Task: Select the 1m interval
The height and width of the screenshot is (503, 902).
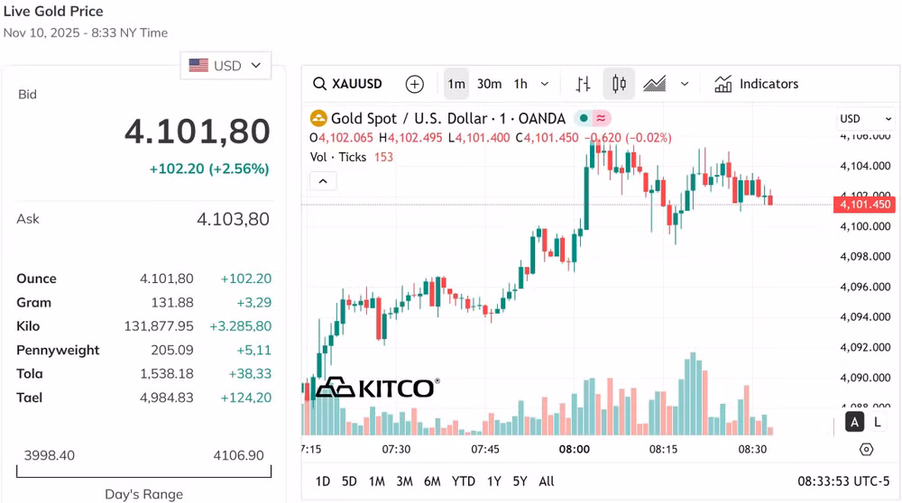Action: pyautogui.click(x=456, y=84)
